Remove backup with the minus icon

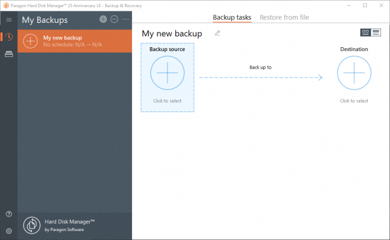coord(114,19)
